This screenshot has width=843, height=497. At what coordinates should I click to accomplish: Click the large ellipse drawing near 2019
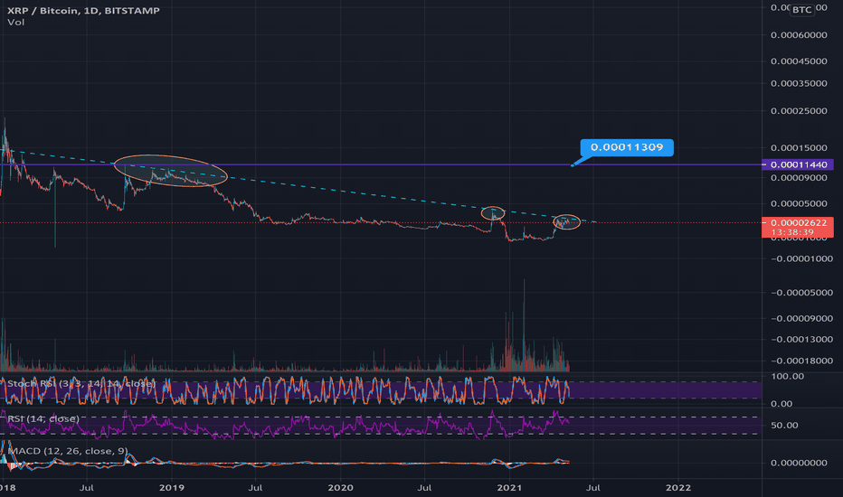point(170,170)
